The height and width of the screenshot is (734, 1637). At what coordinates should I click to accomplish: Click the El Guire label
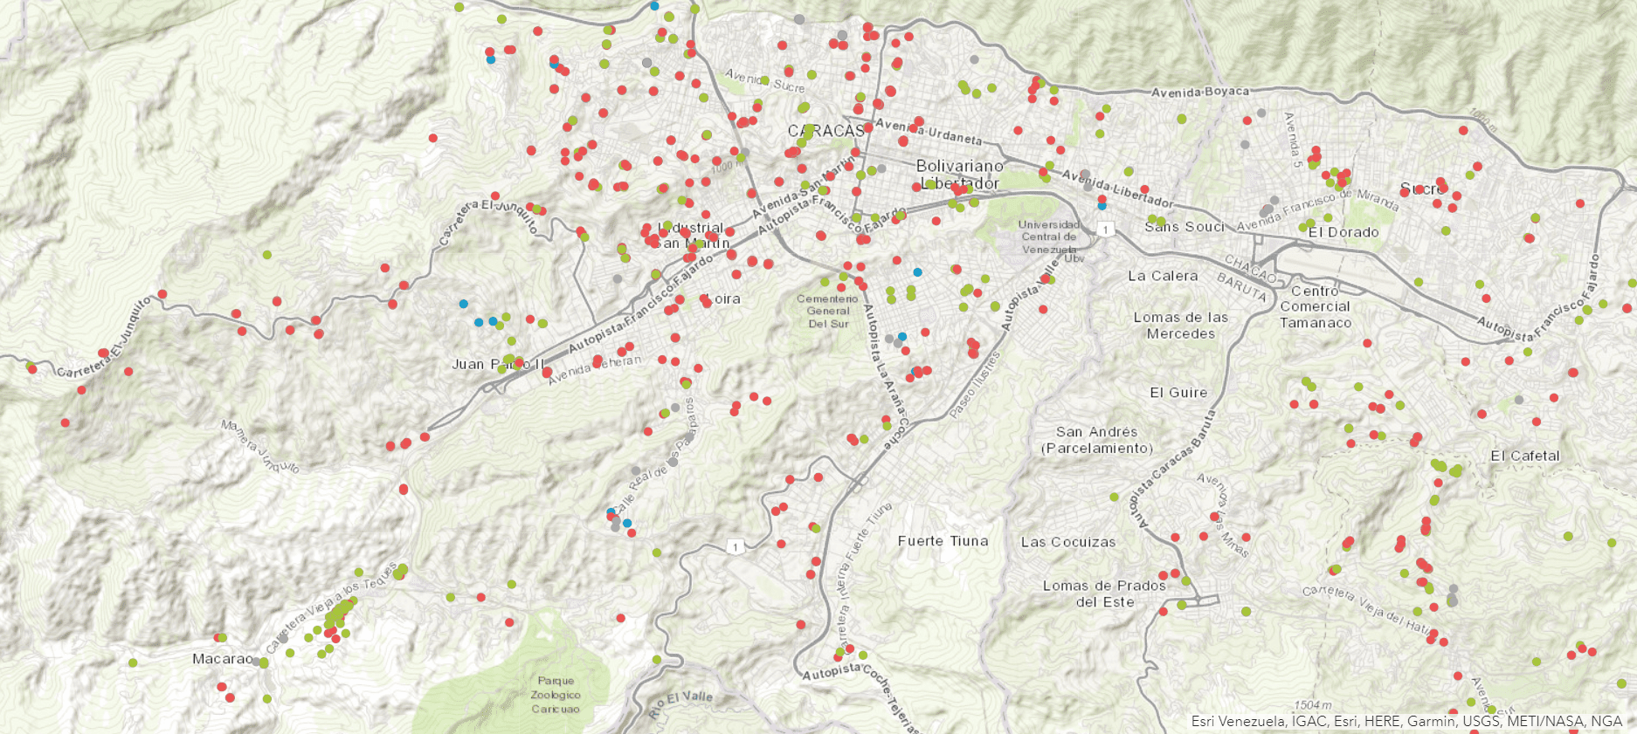[1178, 393]
